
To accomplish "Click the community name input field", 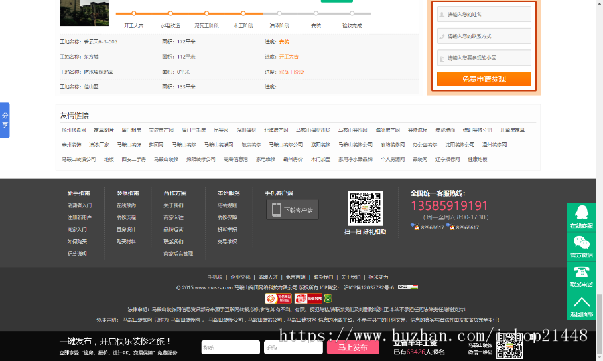I will 484,58.
